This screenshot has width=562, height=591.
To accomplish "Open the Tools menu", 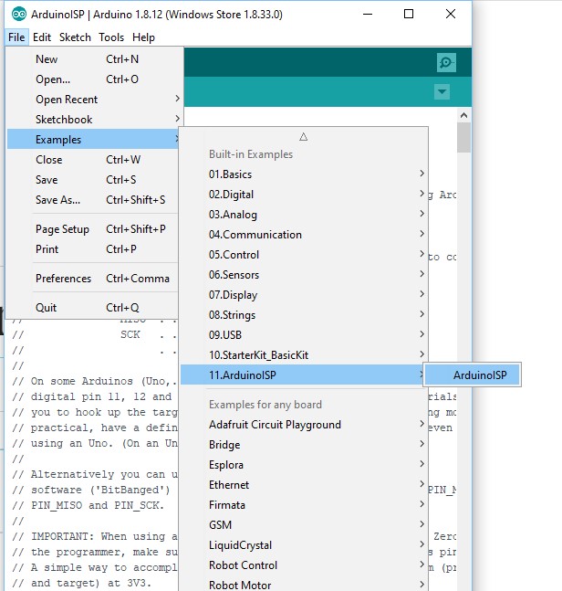I will [x=111, y=37].
